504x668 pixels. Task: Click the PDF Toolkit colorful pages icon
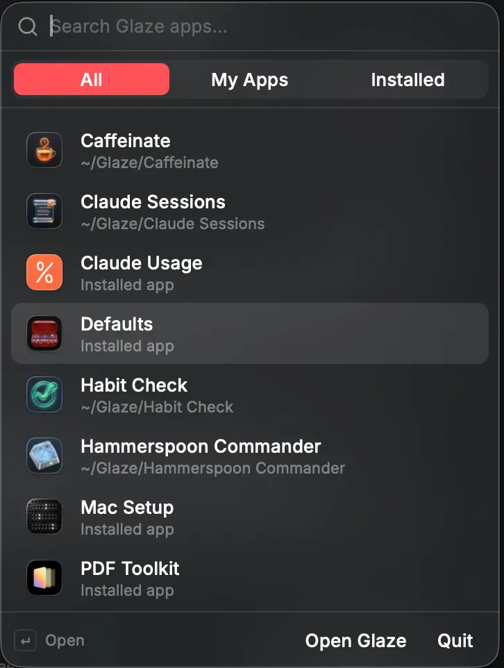[44, 578]
